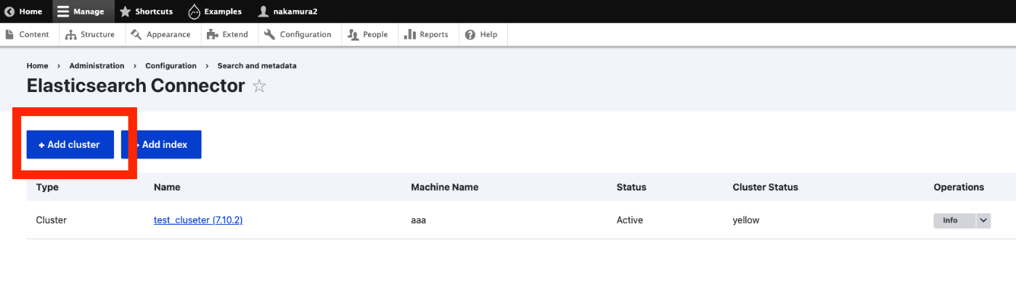Open the test_cluseter (7.10.2) link
Image resolution: width=1016 pixels, height=303 pixels.
pyautogui.click(x=198, y=220)
